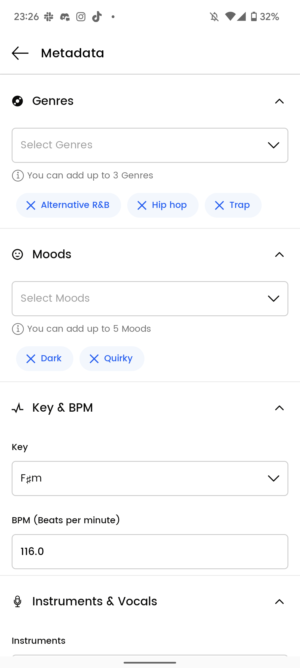The image size is (300, 668).
Task: Tap the back arrow icon
Action: coord(20,53)
